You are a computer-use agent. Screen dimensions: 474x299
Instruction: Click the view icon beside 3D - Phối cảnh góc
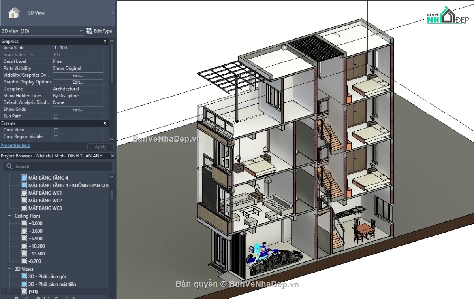[x=24, y=276]
